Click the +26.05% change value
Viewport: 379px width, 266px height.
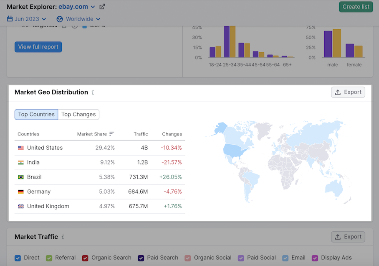pyautogui.click(x=170, y=177)
